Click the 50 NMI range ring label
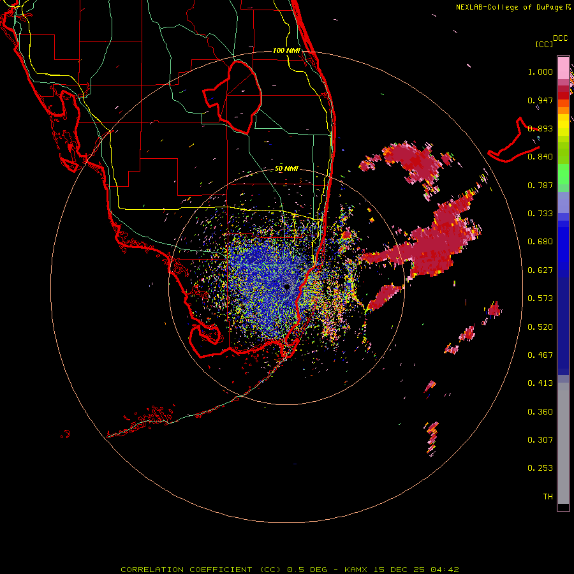574x574 pixels. [x=286, y=169]
